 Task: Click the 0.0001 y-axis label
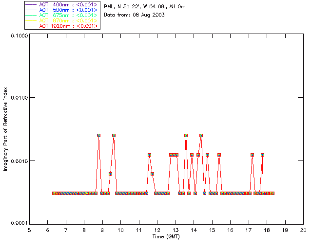click(19, 223)
